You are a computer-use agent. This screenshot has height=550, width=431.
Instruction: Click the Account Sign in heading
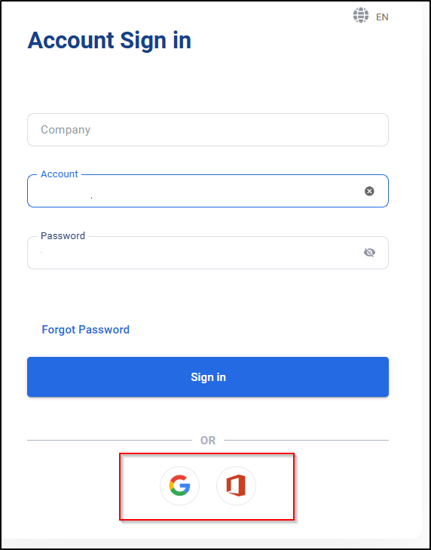(109, 41)
